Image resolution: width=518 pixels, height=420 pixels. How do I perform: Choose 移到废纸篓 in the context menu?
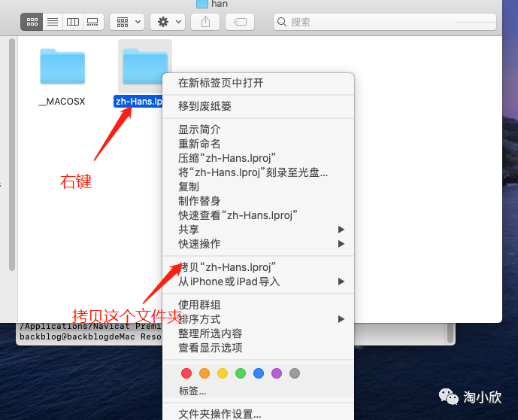pos(259,106)
